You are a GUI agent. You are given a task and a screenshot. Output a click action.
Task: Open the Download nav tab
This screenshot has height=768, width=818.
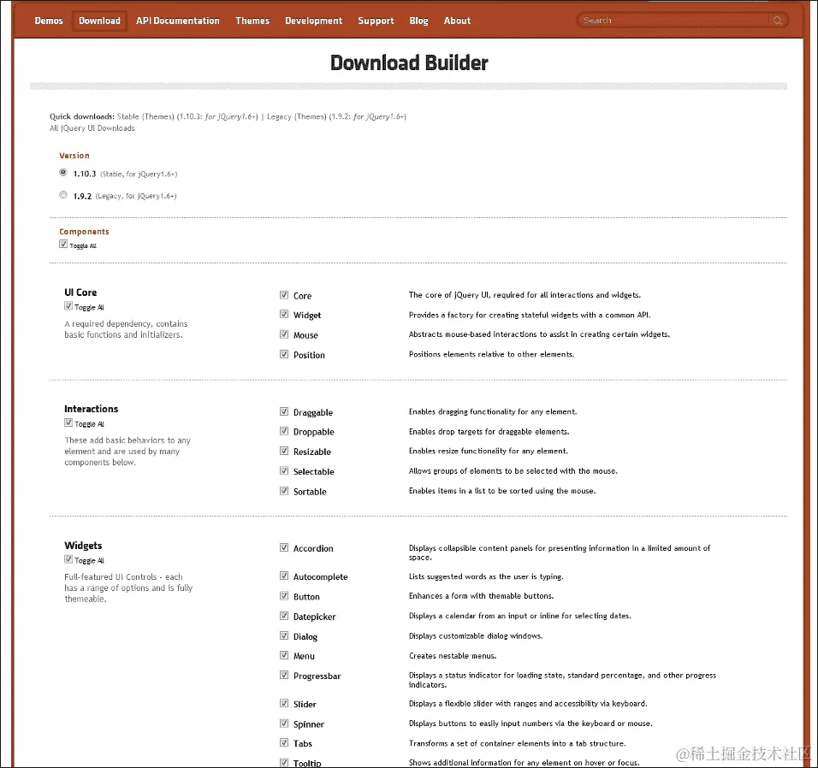click(99, 21)
